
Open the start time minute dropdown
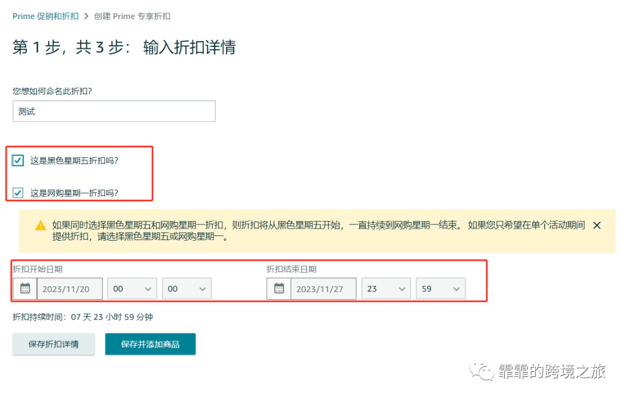tap(187, 288)
